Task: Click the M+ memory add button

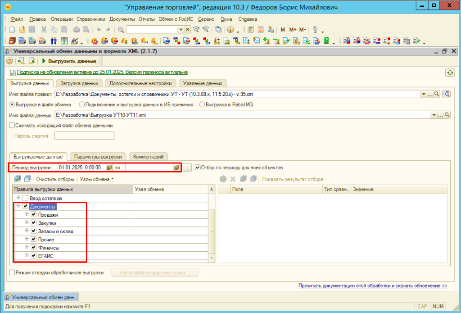Action: click(293, 29)
